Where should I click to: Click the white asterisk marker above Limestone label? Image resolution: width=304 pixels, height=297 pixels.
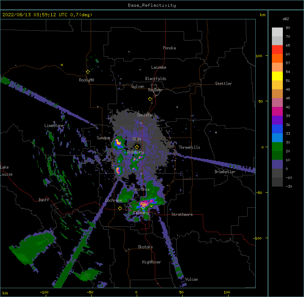54,122
